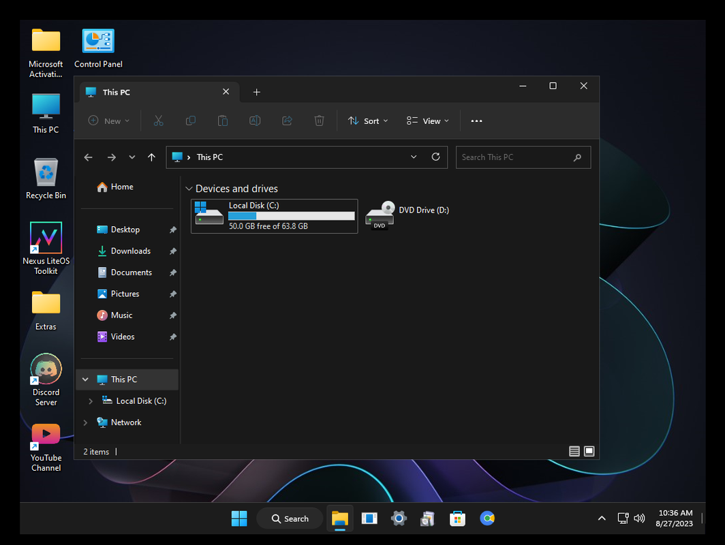This screenshot has width=725, height=545.
Task: Open Microsoft Store from the taskbar
Action: tap(457, 518)
